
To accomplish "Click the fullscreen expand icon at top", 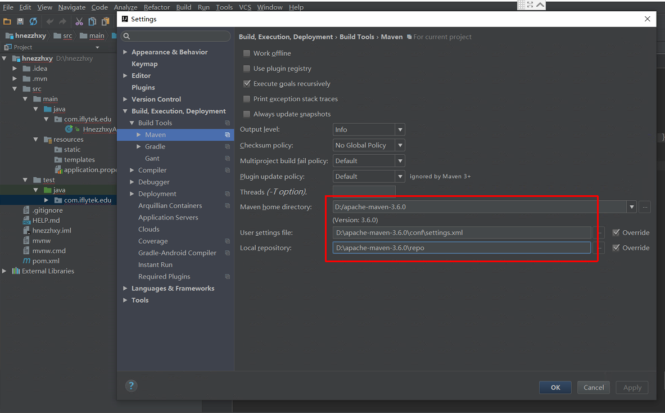I will (x=530, y=5).
